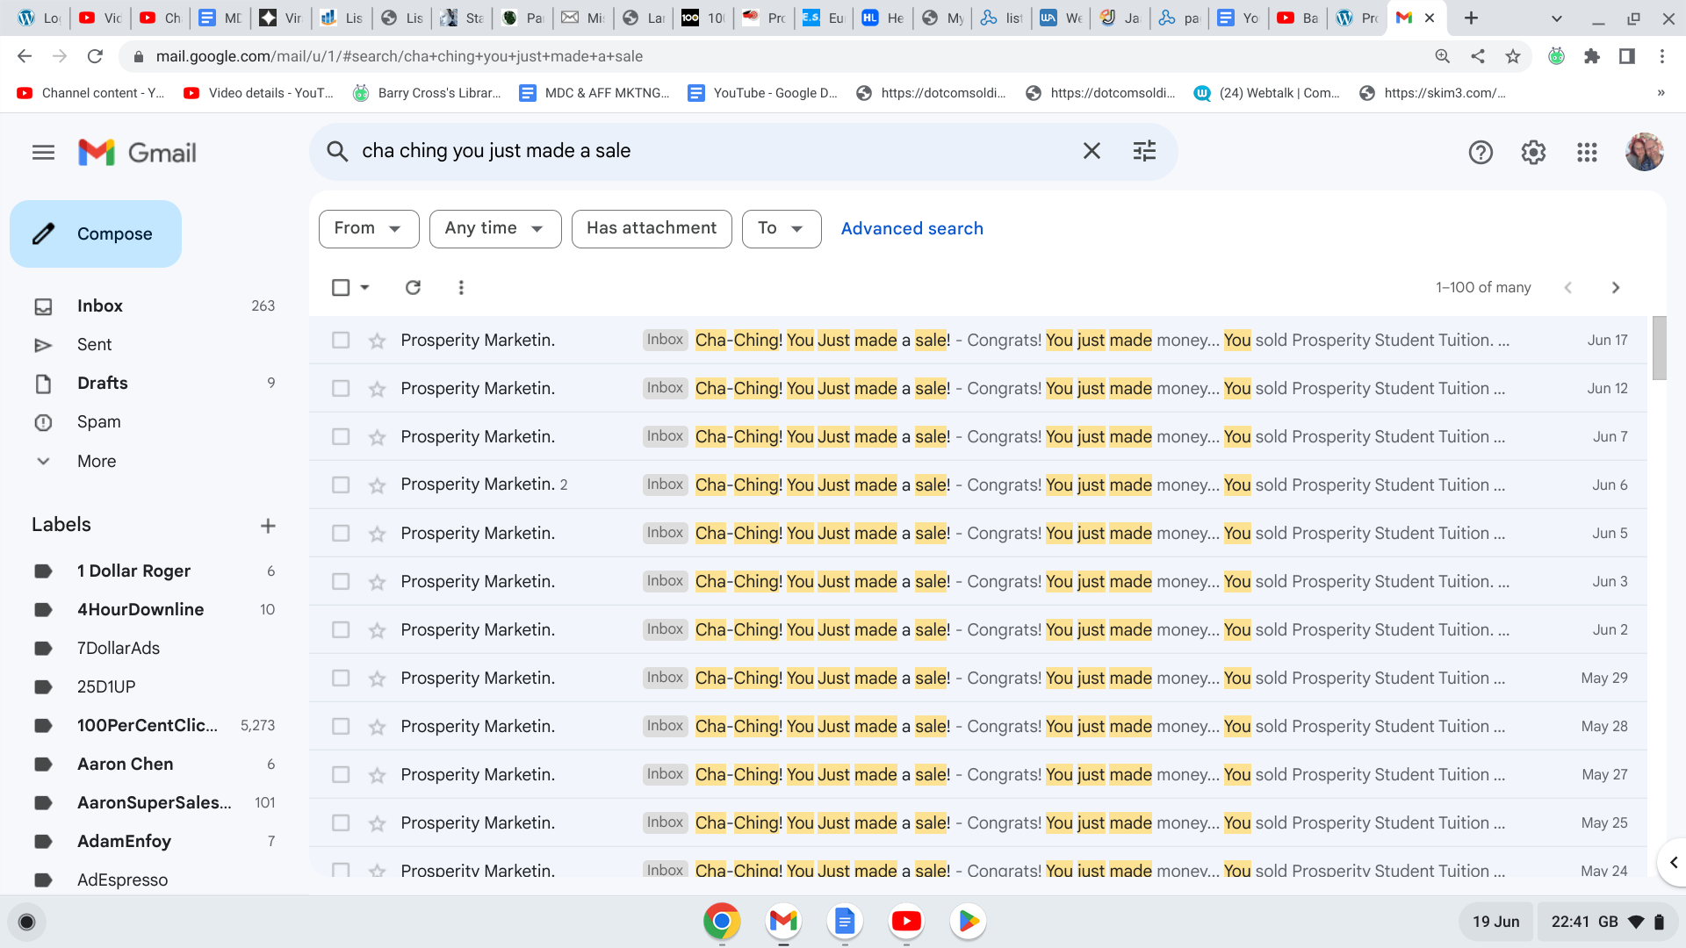Open the three-dot More options menu
This screenshot has width=1686, height=948.
461,287
